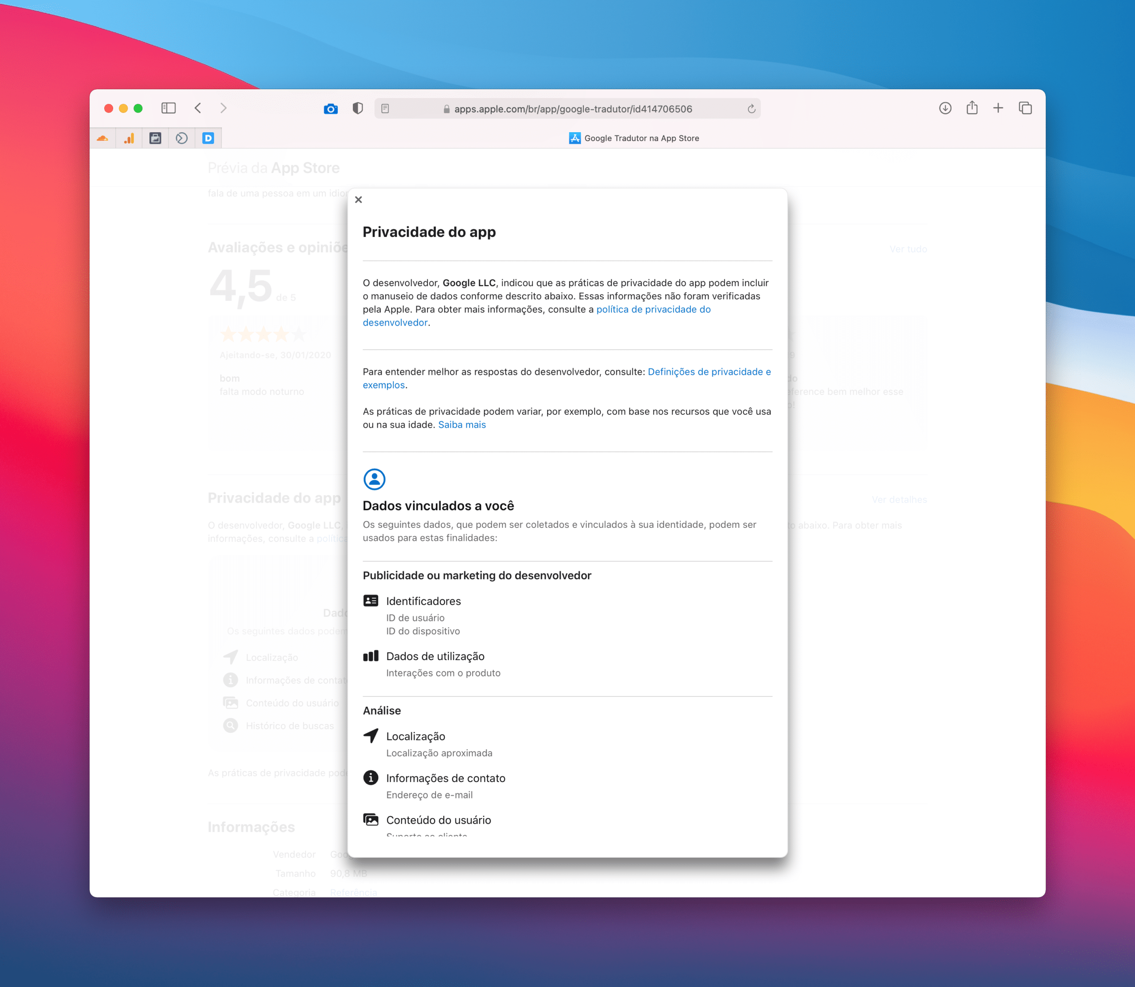Click the background Localização row

260,657
